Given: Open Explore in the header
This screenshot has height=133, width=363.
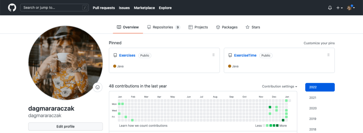Looking at the screenshot, I should click(165, 8).
